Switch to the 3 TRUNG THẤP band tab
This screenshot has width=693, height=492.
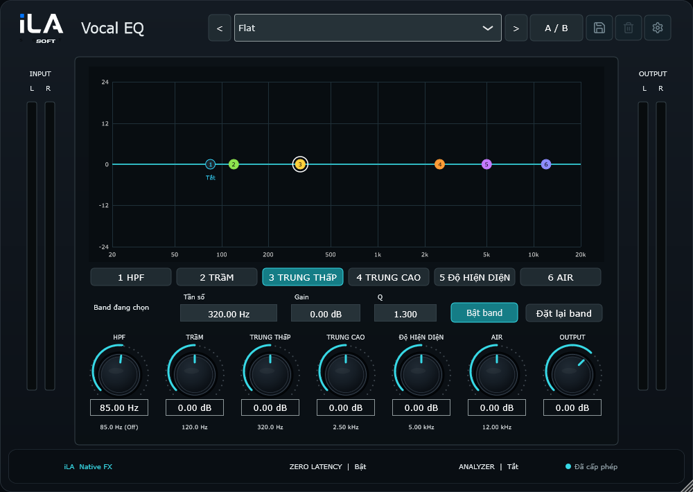pyautogui.click(x=303, y=277)
